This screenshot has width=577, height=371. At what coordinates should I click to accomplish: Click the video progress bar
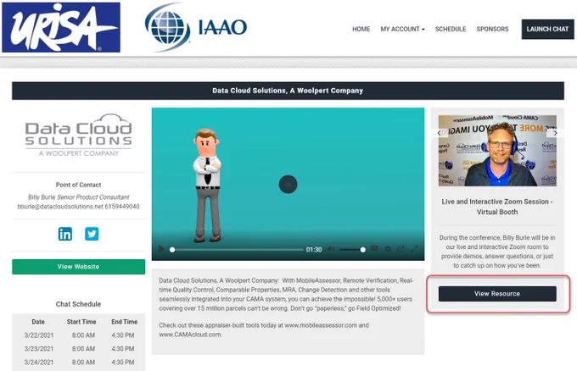click(236, 249)
